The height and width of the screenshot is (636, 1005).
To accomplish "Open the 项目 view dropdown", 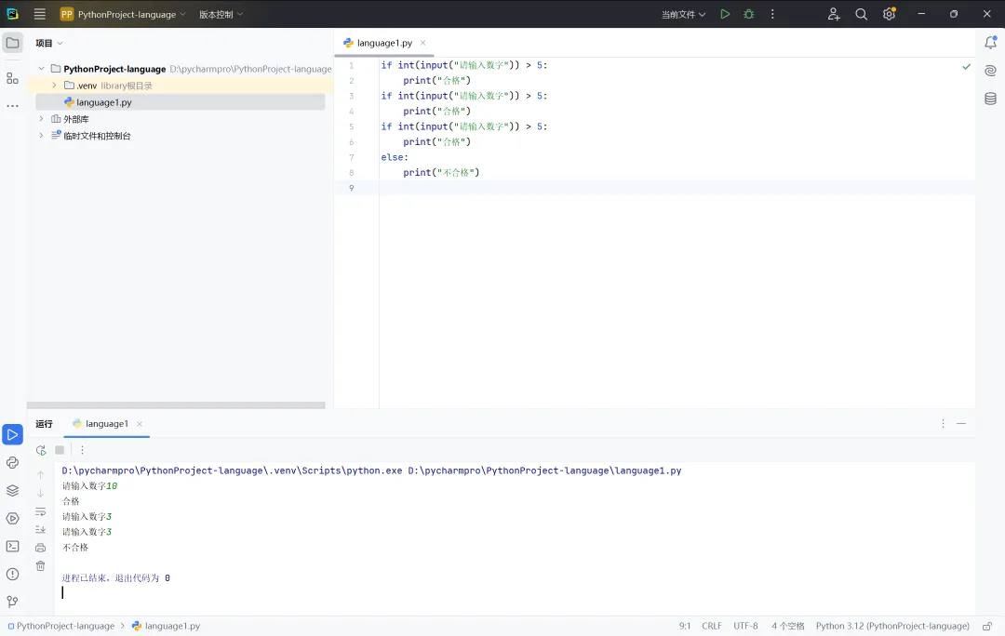I will (49, 43).
